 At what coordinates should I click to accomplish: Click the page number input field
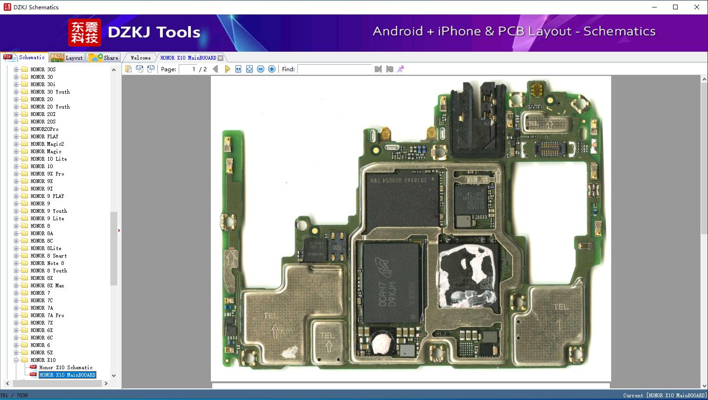tap(188, 69)
